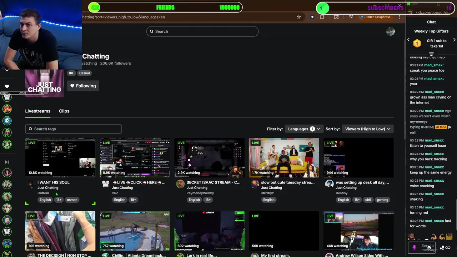Click the English tag on strixtlyz's stream
The image size is (457, 257).
tap(269, 200)
